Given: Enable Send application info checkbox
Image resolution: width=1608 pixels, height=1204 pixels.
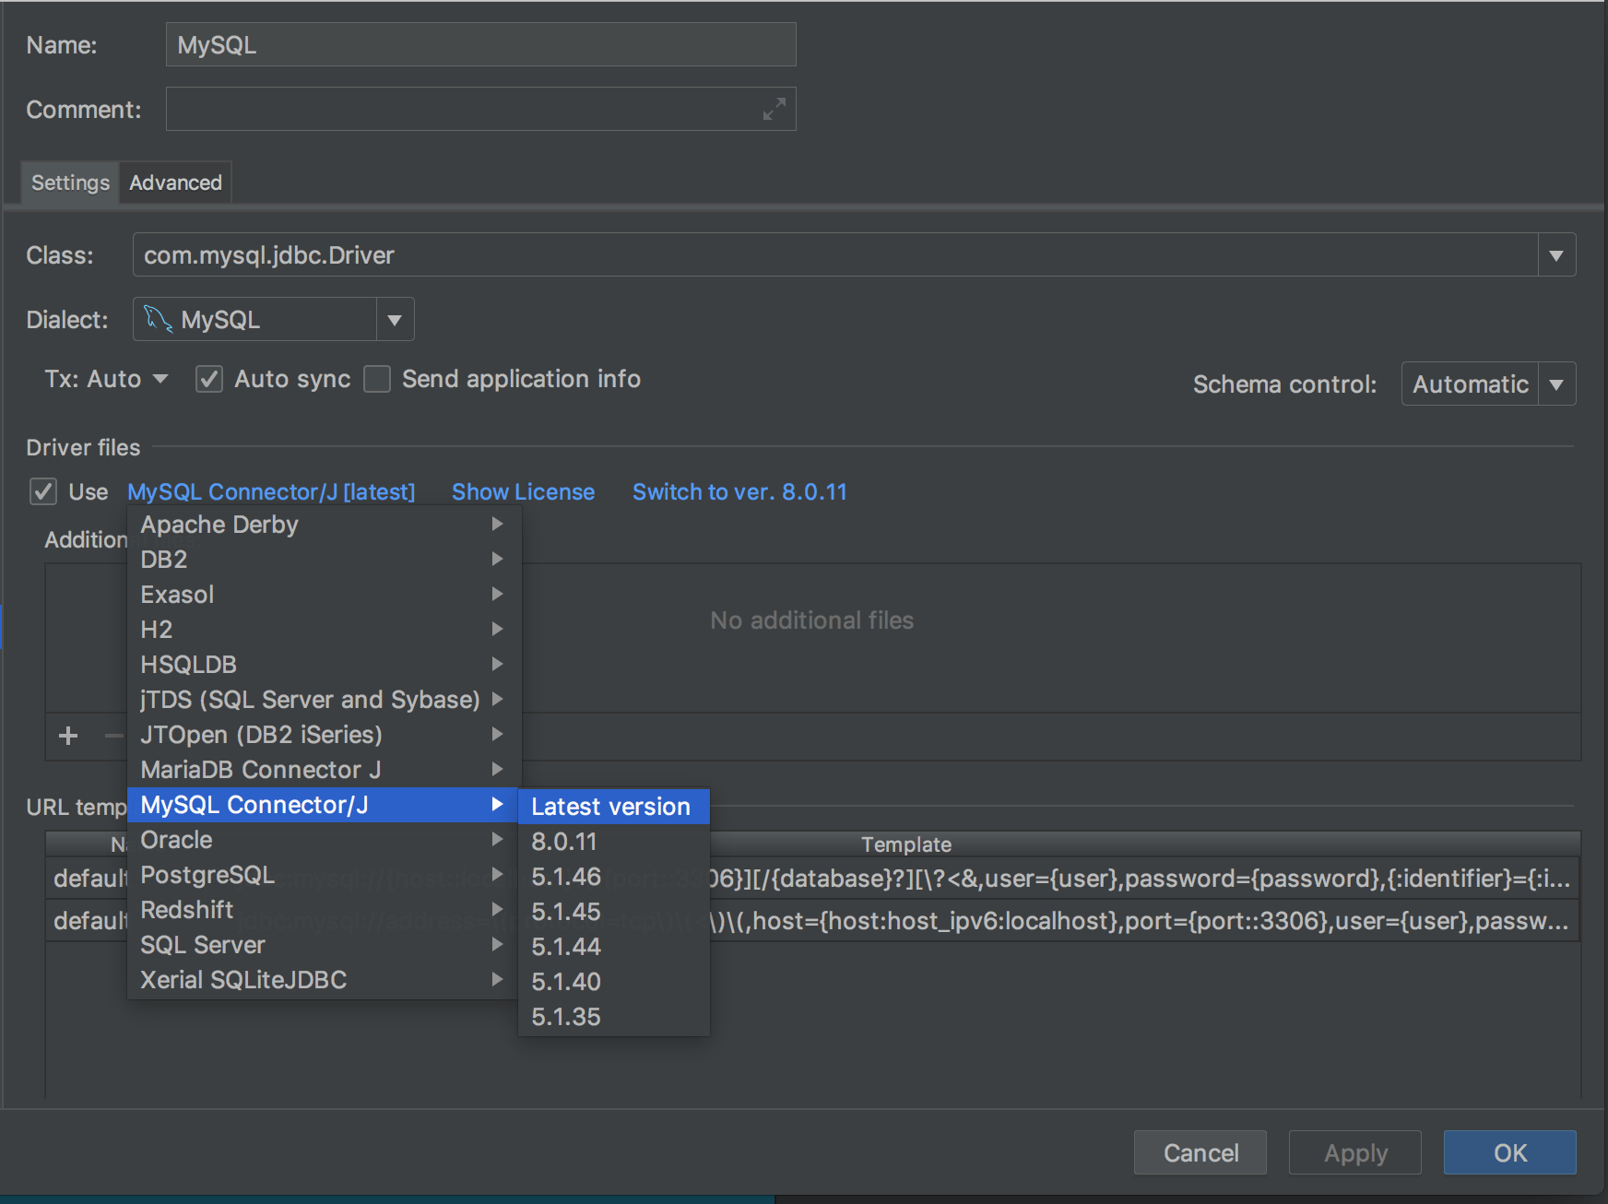Looking at the screenshot, I should coord(377,379).
